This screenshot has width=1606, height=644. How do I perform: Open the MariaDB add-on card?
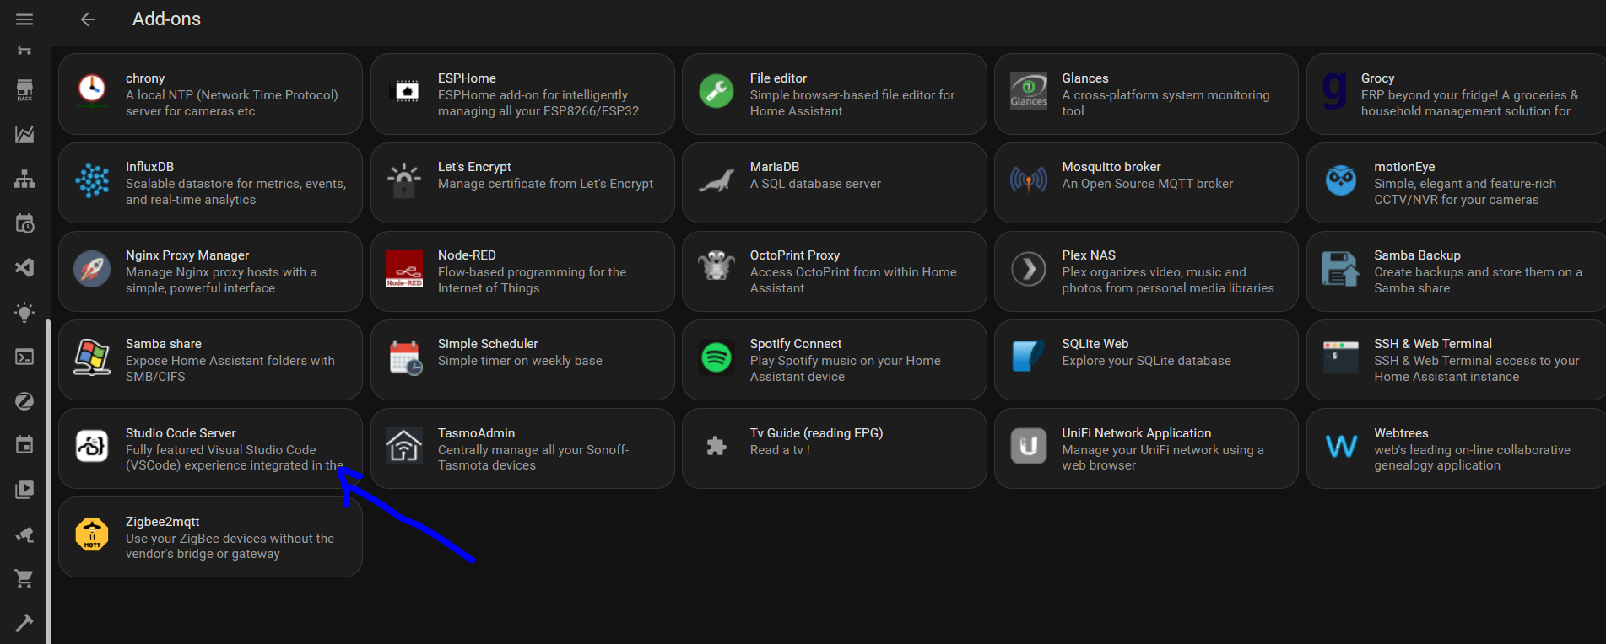[x=834, y=182]
